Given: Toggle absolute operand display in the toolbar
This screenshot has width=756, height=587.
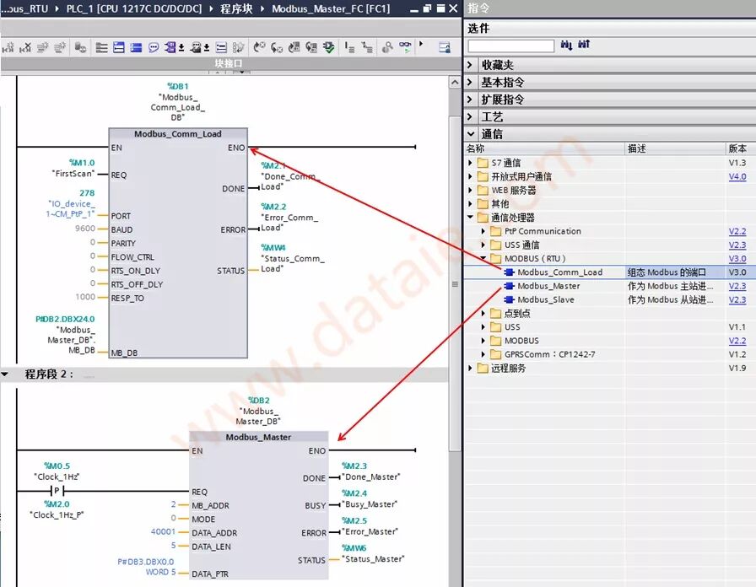Looking at the screenshot, I should (351, 49).
